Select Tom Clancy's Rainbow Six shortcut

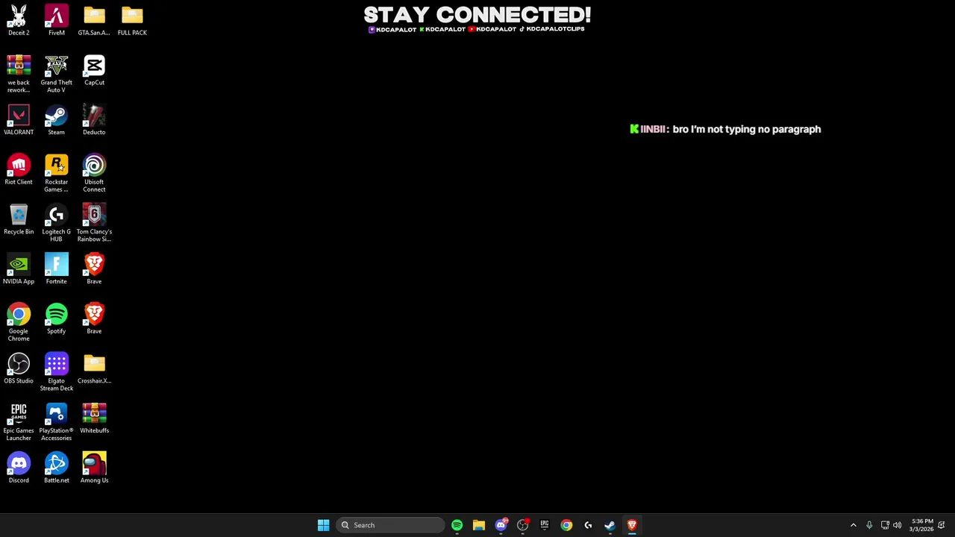click(x=94, y=223)
